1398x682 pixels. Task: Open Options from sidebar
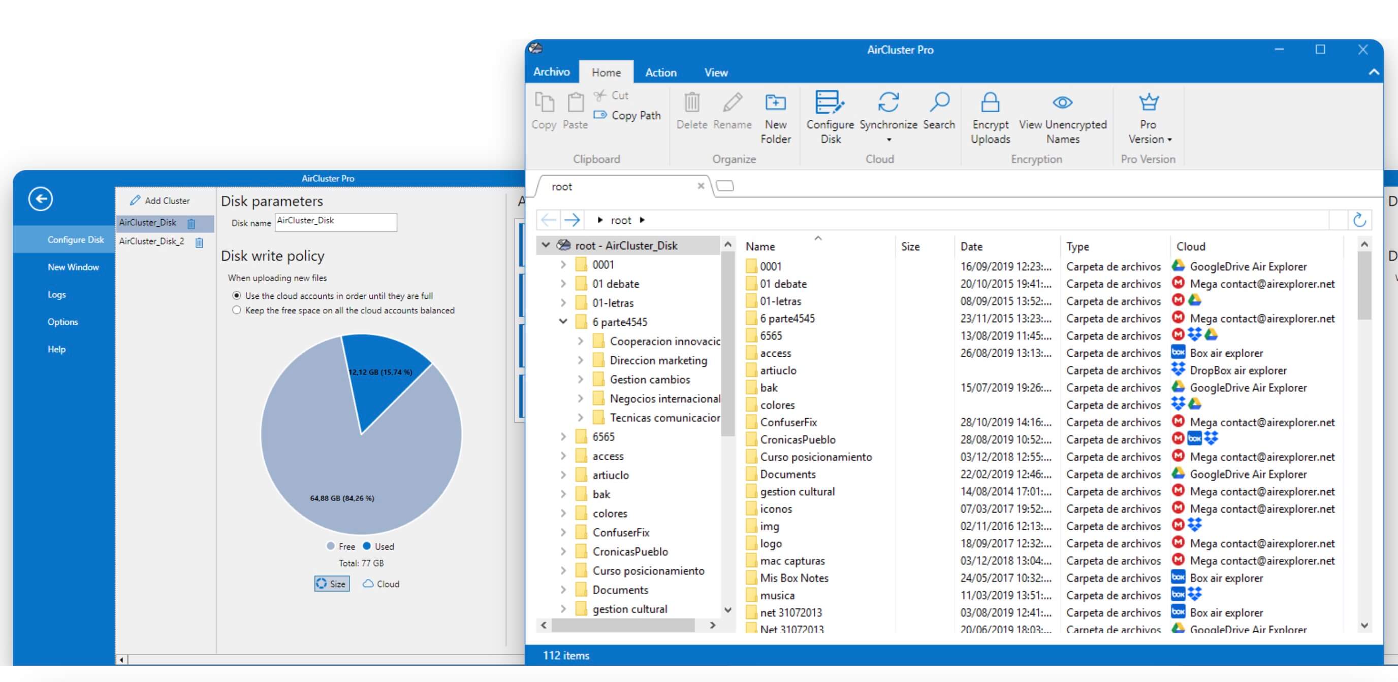[63, 322]
